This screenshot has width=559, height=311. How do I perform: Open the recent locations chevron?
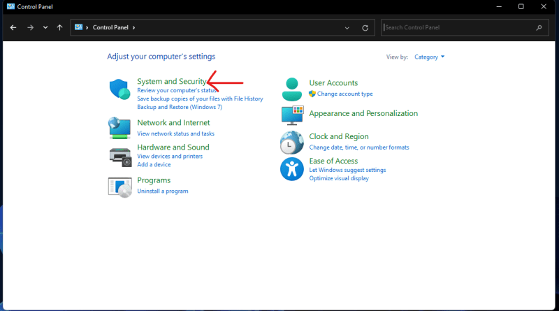click(x=45, y=27)
